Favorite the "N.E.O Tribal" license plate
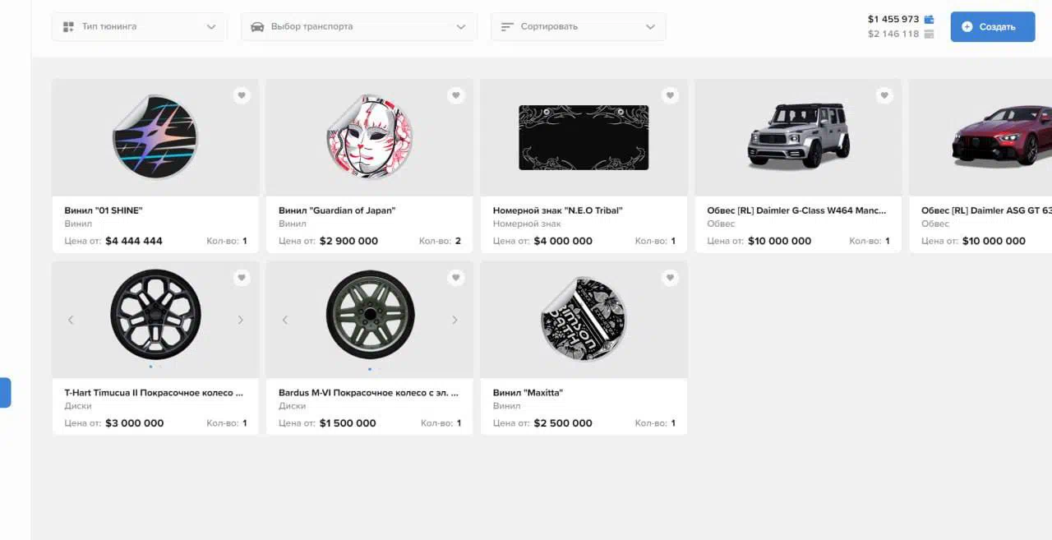Viewport: 1052px width, 540px height. pos(671,95)
